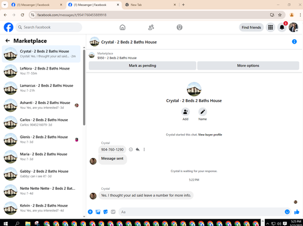
Task: Open Maria's conversation
Action: point(41,157)
